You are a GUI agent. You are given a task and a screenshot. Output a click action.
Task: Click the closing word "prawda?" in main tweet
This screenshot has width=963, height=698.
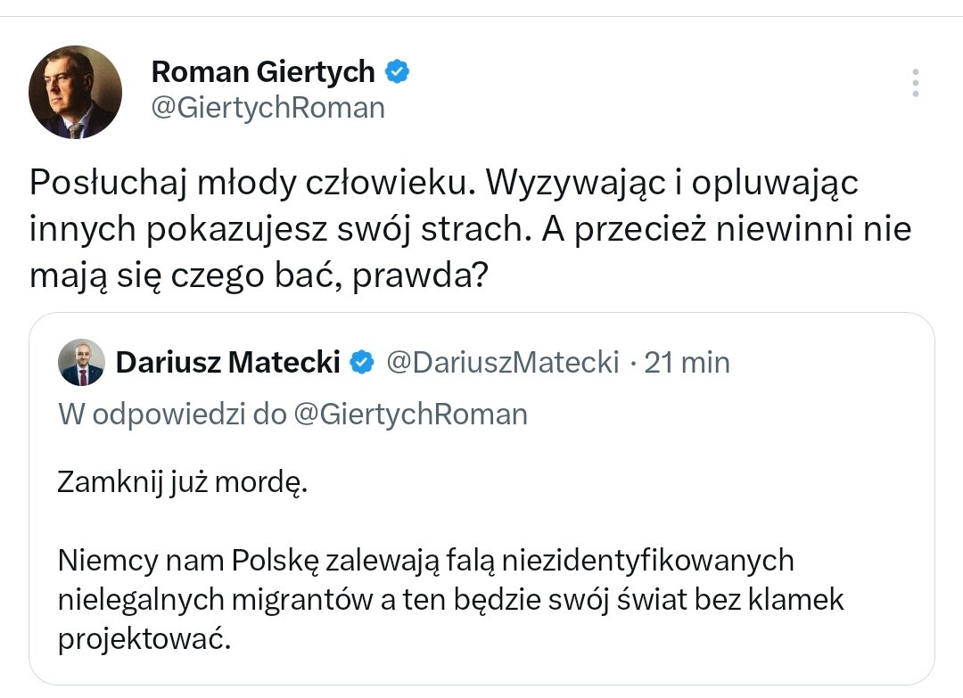420,277
